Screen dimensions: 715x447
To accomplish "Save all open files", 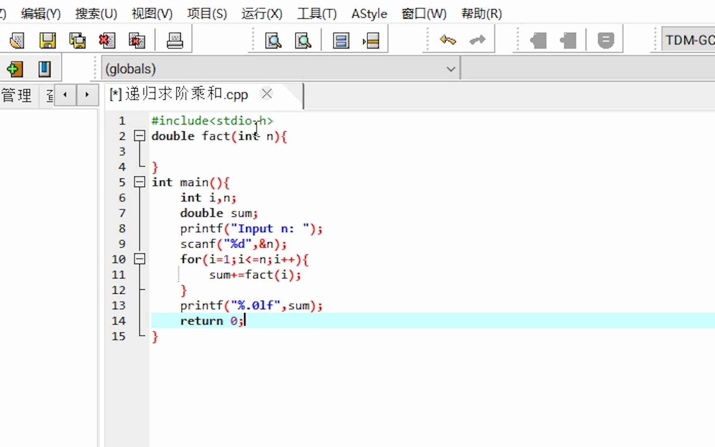I will (77, 41).
